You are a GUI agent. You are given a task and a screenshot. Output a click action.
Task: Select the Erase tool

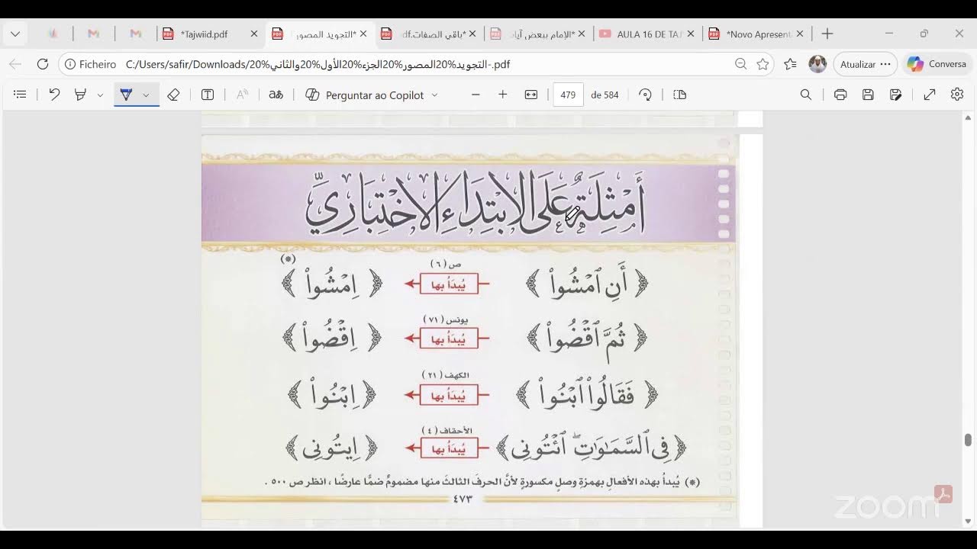click(x=173, y=95)
